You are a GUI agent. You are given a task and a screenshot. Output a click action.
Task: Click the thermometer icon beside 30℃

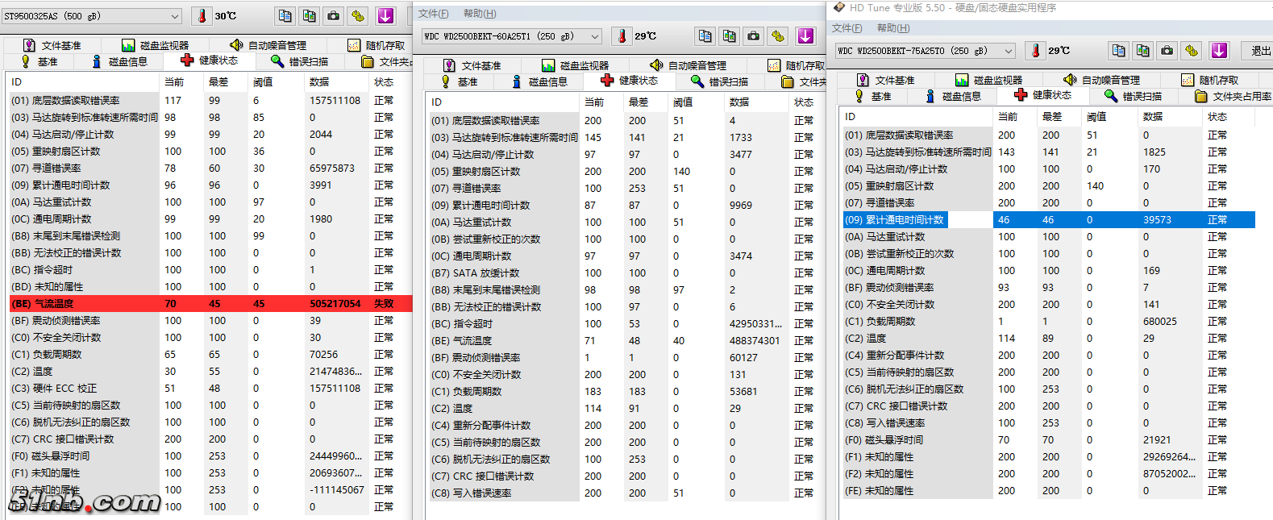pos(202,16)
